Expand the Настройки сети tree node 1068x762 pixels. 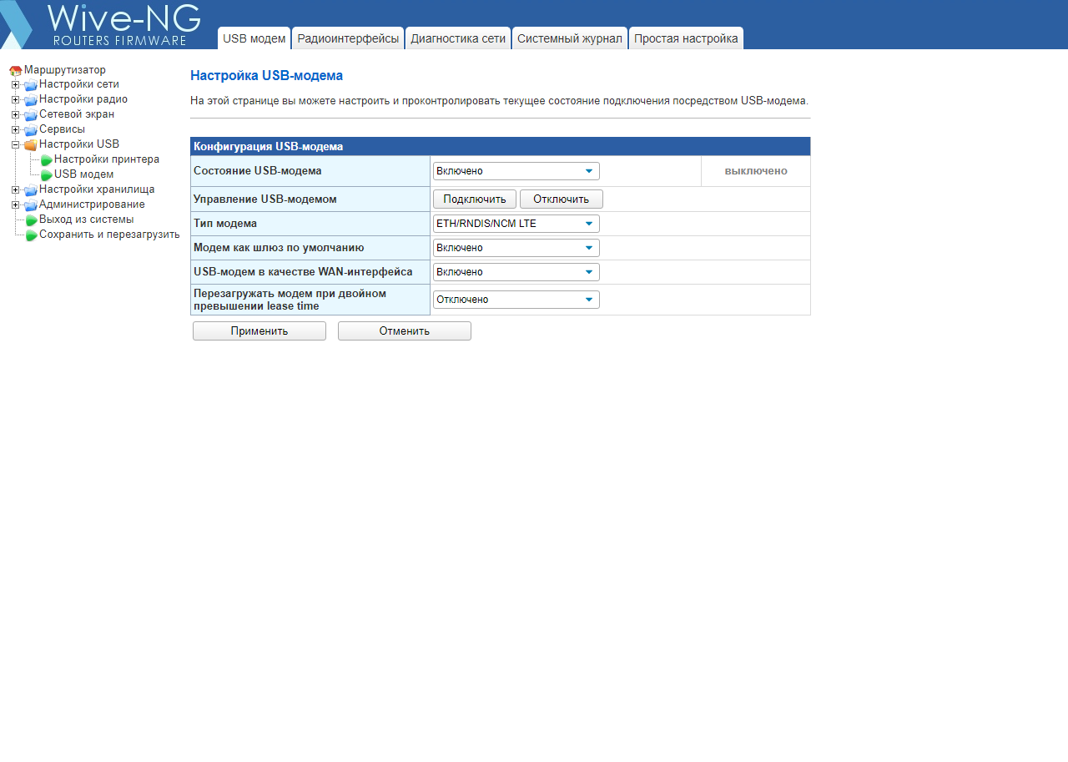pos(15,85)
